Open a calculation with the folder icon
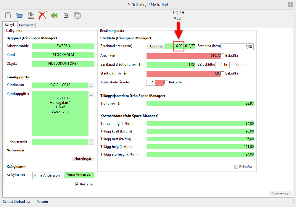Image resolution: width=296 pixels, height=207 pixels. pos(20,15)
